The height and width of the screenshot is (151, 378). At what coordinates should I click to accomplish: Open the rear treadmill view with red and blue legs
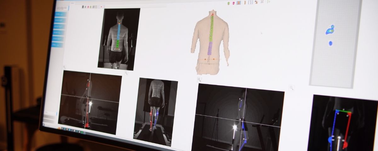tap(155, 112)
